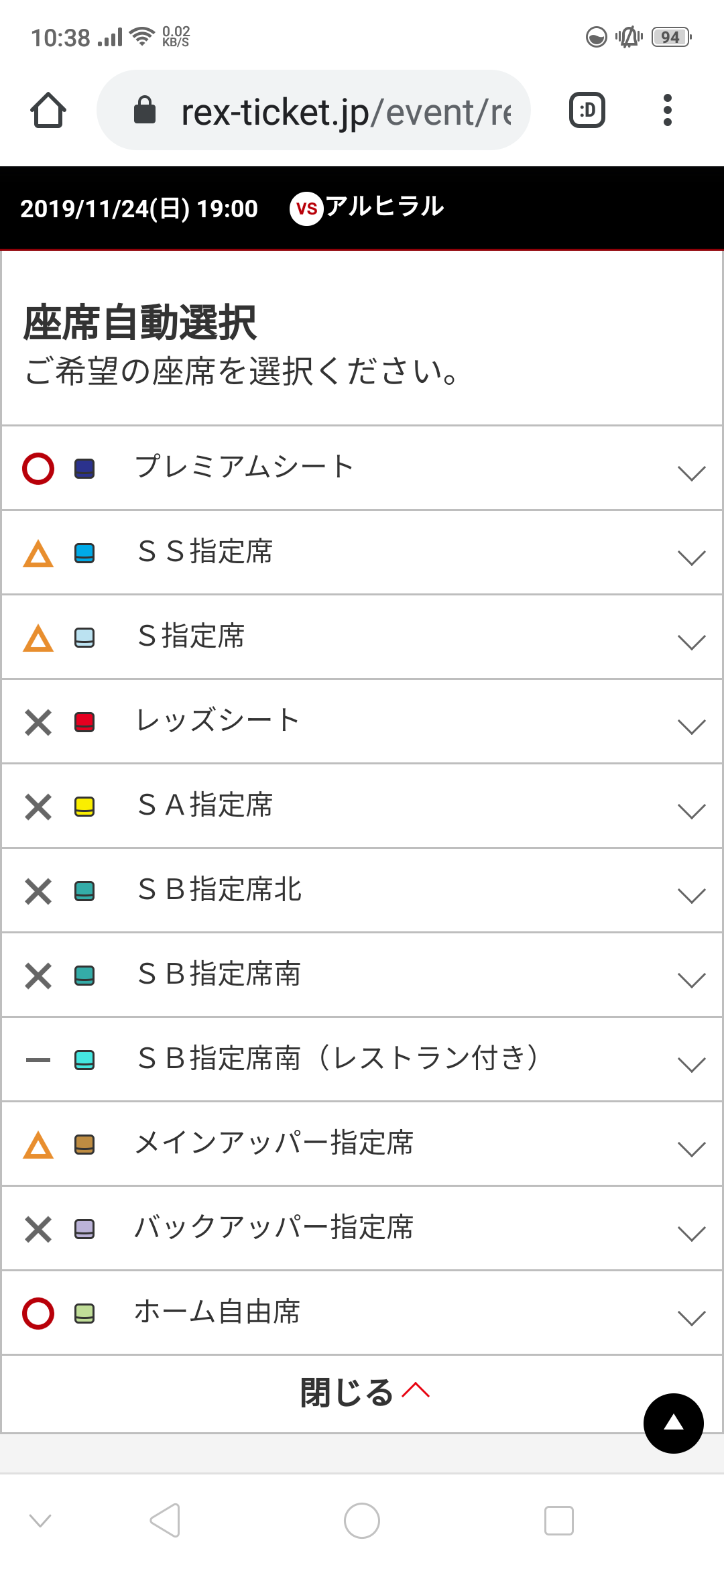Tap the X sold-out icon beside レッズシート
Image resolution: width=724 pixels, height=1569 pixels.
point(38,722)
